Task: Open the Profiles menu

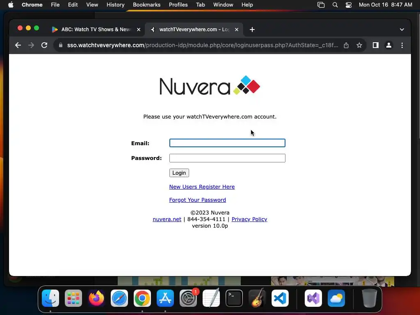Action: pyautogui.click(x=178, y=5)
